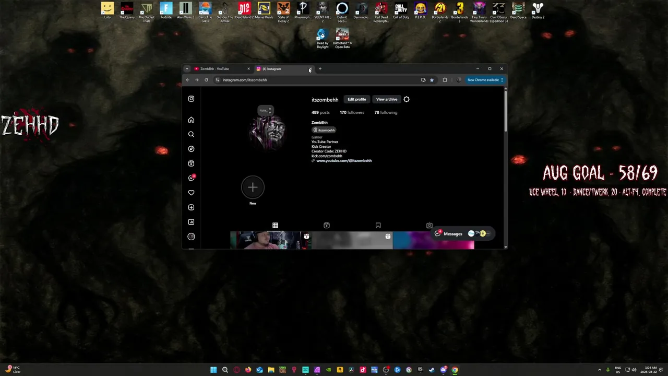Open Marvel Rivals desktop shortcut
Screen dimensions: 668x376
(x=264, y=11)
